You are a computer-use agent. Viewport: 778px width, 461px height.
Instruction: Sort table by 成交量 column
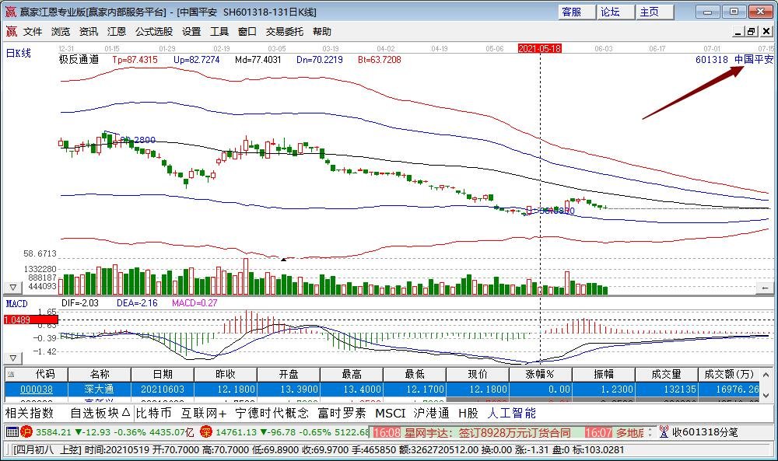(x=667, y=374)
